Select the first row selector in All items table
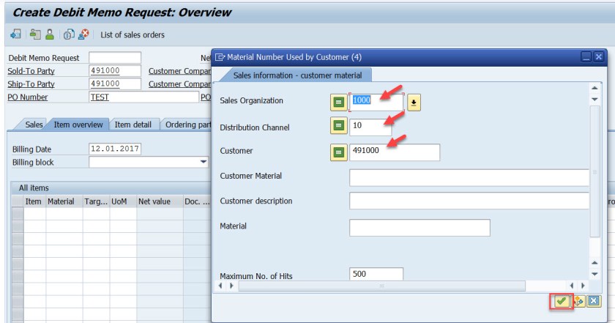The height and width of the screenshot is (323, 615). pyautogui.click(x=18, y=213)
